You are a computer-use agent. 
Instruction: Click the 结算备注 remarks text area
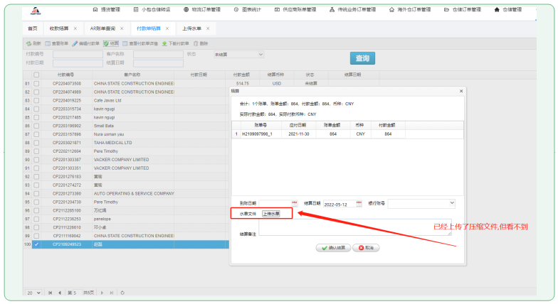[354, 227]
